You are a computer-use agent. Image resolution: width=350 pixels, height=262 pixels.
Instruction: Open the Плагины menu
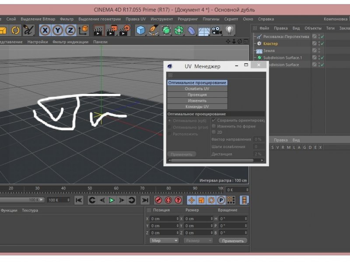(x=211, y=19)
